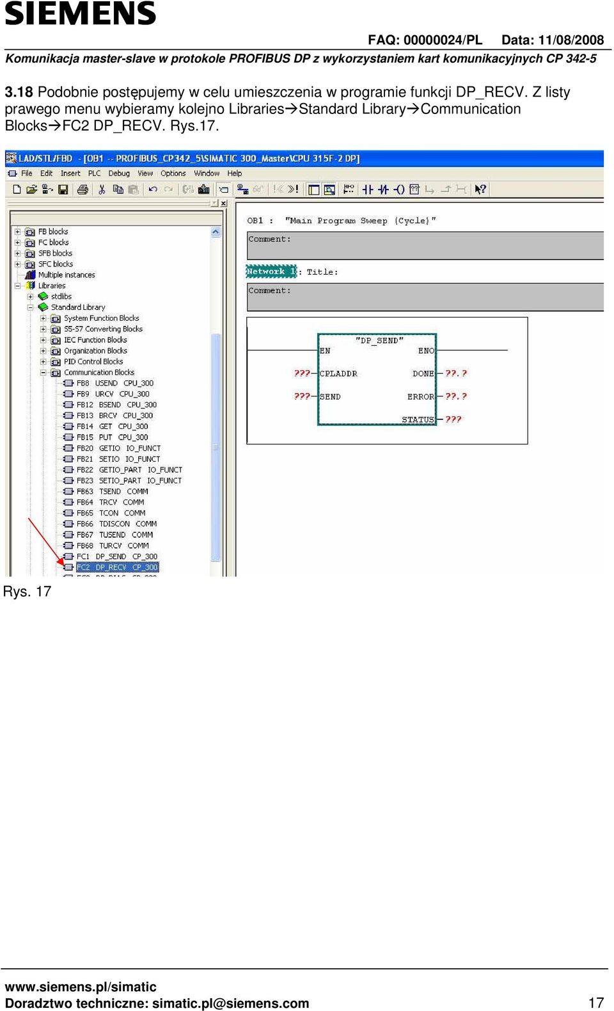The height and width of the screenshot is (1011, 614).
Task: Open the Insert menu
Action: (x=70, y=174)
